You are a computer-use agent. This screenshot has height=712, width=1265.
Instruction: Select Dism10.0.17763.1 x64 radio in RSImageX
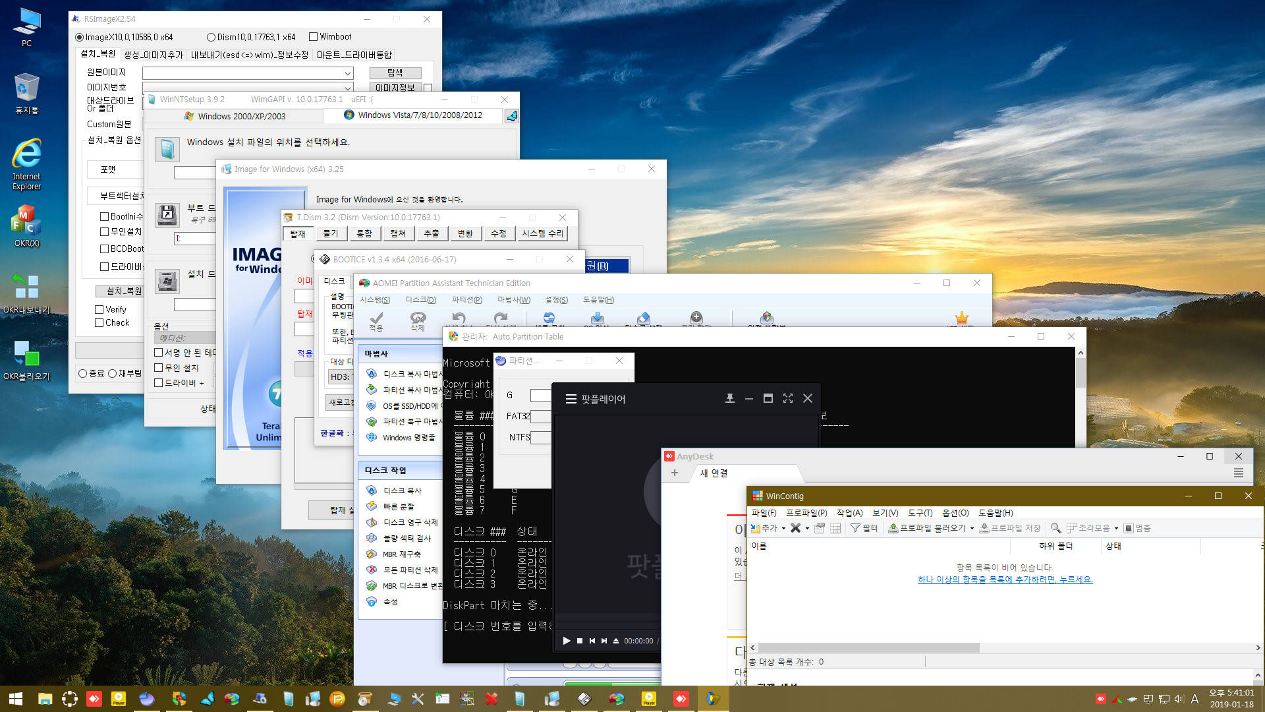(x=251, y=37)
